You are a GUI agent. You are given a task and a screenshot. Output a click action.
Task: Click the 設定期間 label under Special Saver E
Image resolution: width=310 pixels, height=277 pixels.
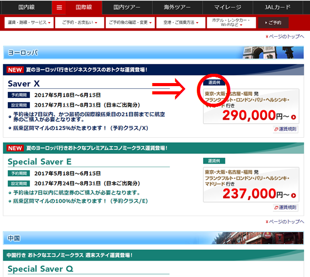(x=19, y=184)
